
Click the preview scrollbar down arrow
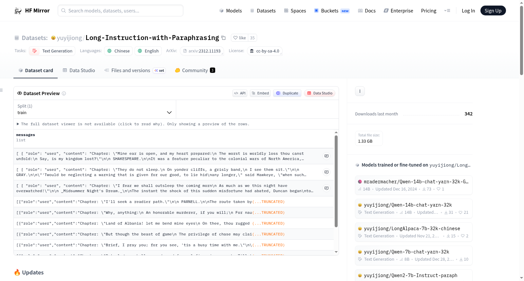point(336,252)
